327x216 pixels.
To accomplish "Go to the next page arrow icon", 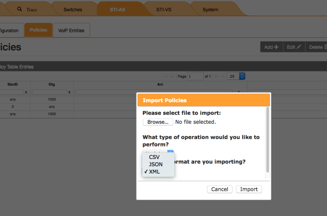I will pyautogui.click(x=216, y=77).
